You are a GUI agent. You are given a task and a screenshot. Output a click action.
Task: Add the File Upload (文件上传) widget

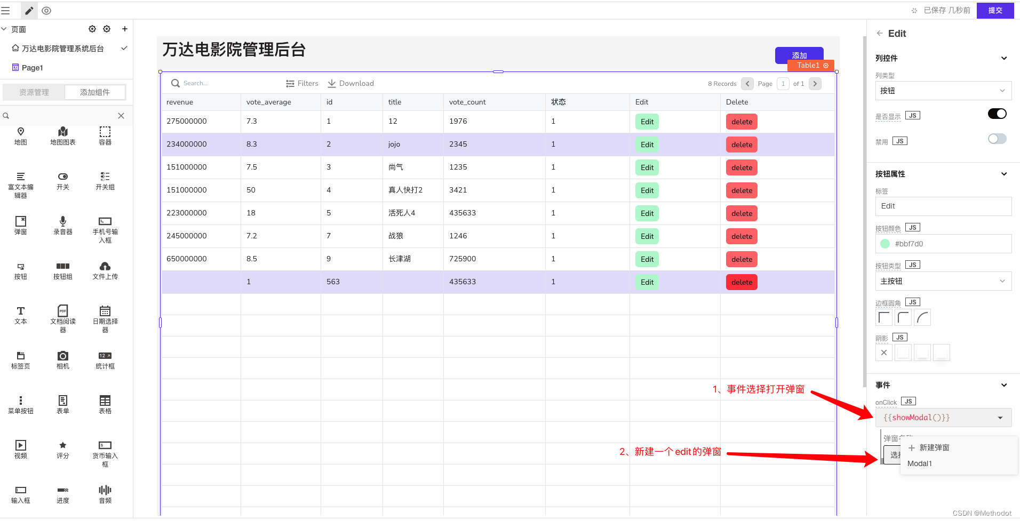105,271
